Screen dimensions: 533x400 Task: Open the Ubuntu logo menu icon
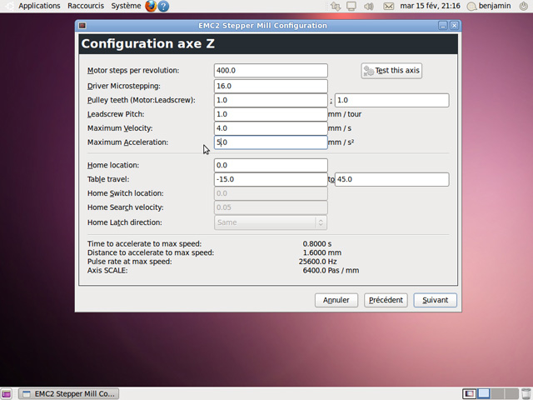click(8, 6)
